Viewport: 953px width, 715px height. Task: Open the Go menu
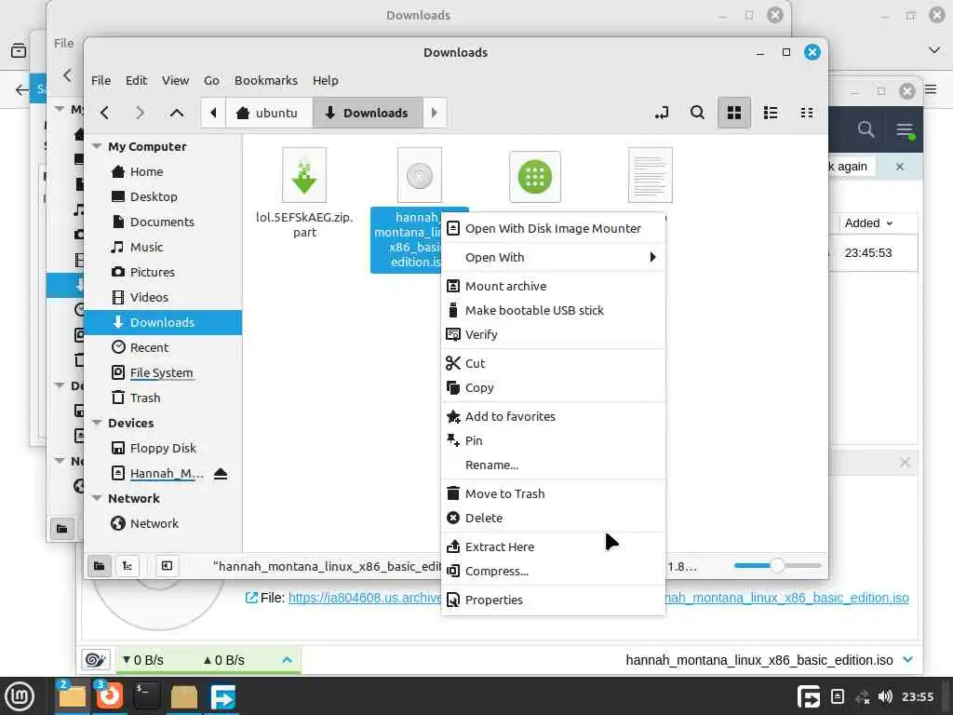click(211, 80)
